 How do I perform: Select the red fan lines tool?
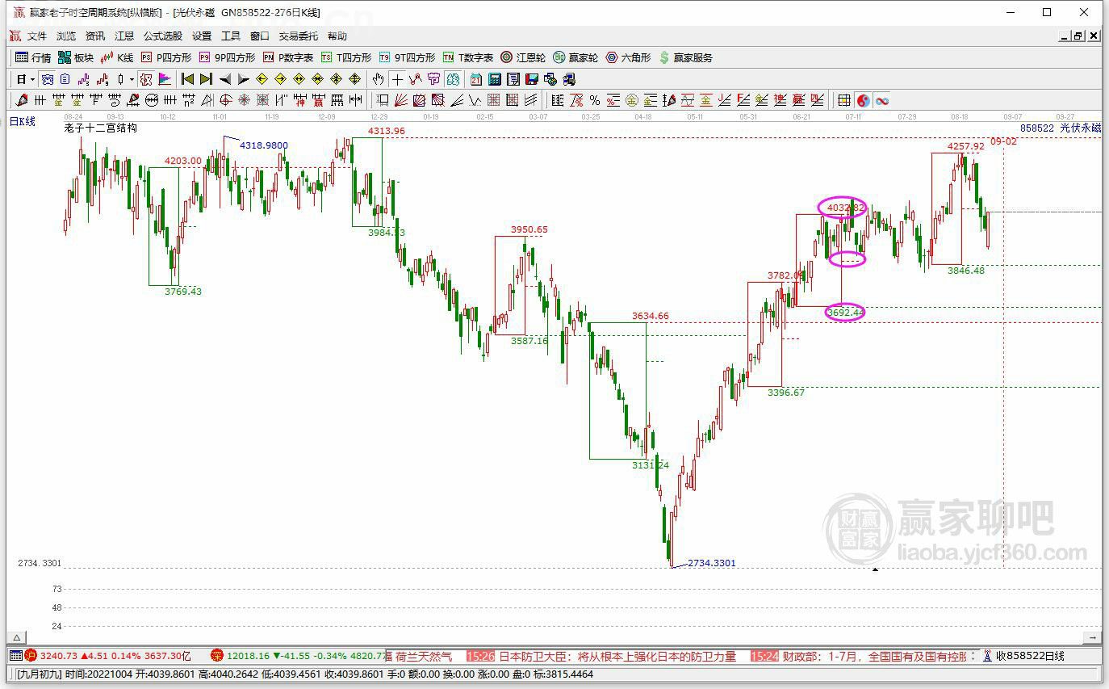coord(400,100)
